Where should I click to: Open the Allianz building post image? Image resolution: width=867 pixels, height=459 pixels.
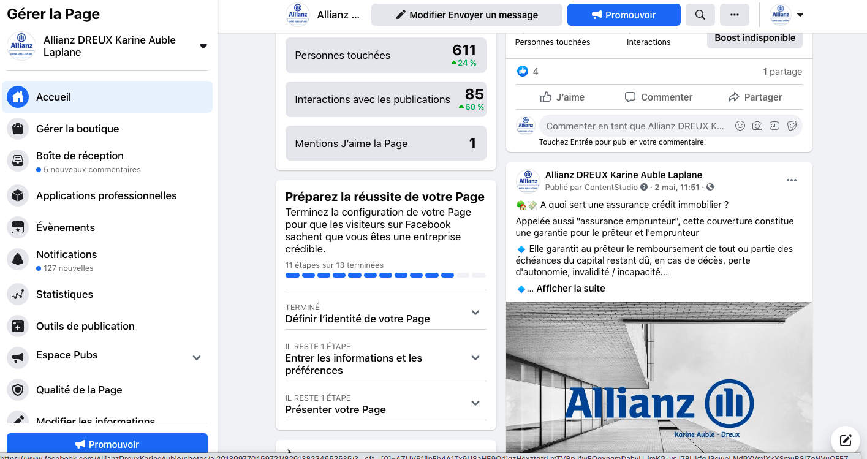[x=659, y=377]
